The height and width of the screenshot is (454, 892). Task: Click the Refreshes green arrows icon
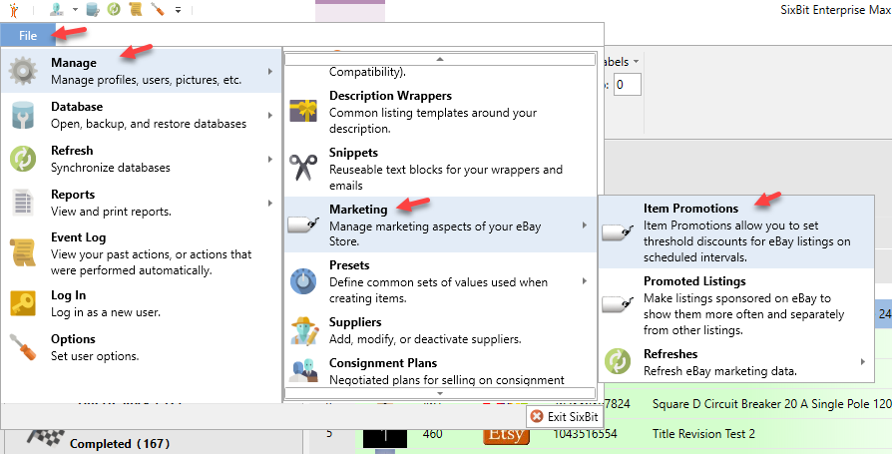click(618, 362)
